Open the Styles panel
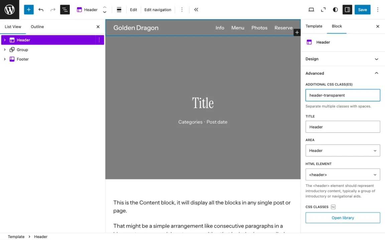 pyautogui.click(x=335, y=9)
